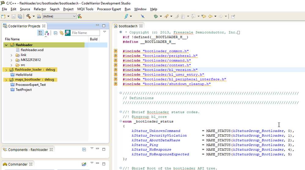Viewport: 305px width, 170px height.
Task: Expand the MKS22F25612 folder
Action: (12, 60)
